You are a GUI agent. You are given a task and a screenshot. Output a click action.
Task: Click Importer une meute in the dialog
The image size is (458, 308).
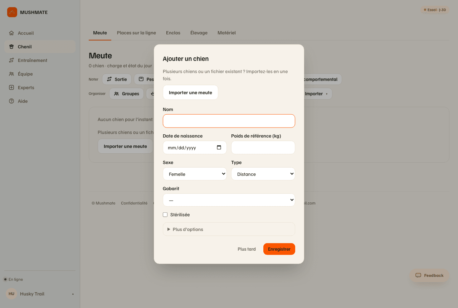coord(190,92)
